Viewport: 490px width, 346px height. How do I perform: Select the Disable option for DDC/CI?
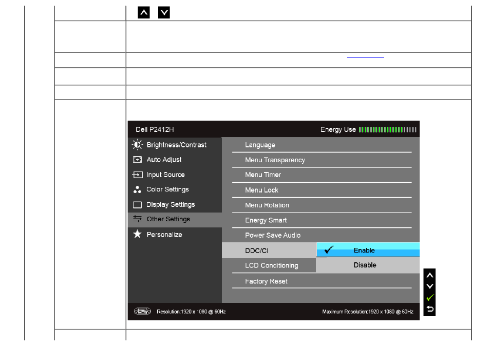point(368,265)
